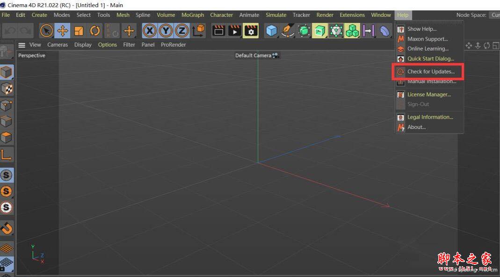Select the Live Selection tool
This screenshot has height=277, width=500.
[46, 30]
